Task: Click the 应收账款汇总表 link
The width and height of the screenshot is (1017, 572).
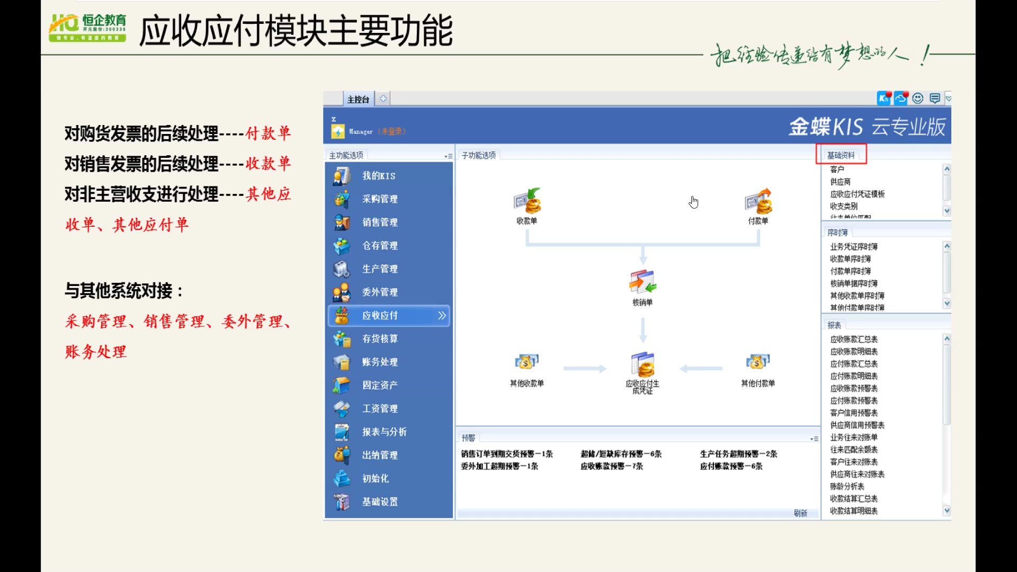Action: (852, 339)
